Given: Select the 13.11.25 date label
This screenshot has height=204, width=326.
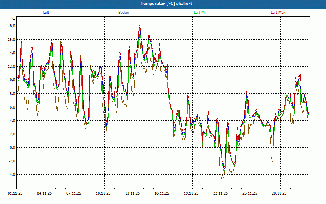Looking at the screenshot, I should click(x=132, y=193).
